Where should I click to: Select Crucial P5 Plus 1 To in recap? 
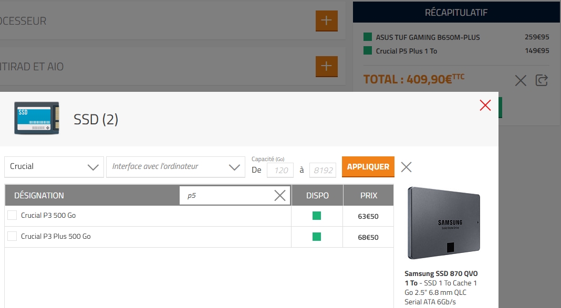coord(407,51)
